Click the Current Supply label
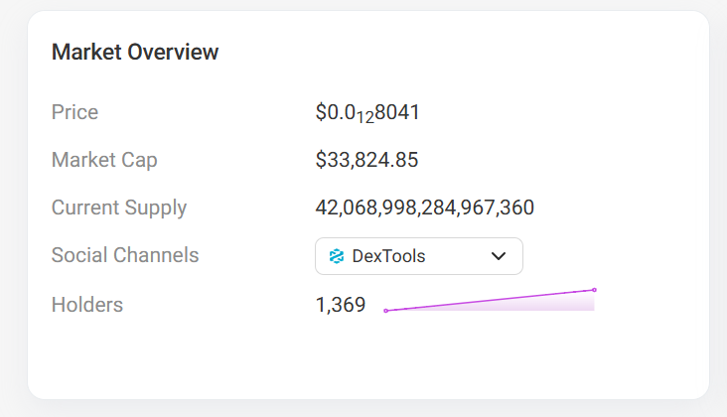 [119, 208]
